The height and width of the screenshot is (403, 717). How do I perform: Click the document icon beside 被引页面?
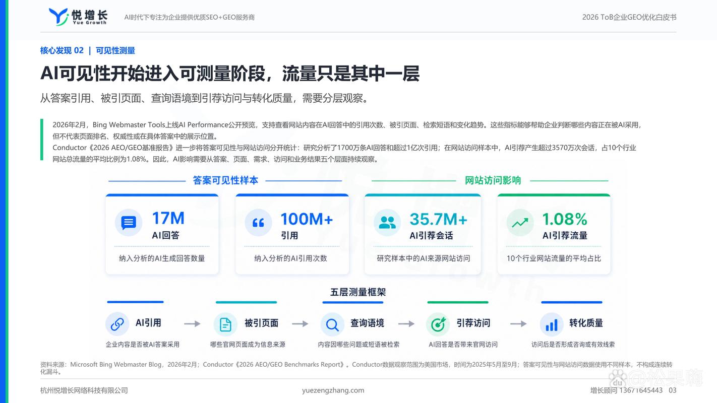coord(225,324)
